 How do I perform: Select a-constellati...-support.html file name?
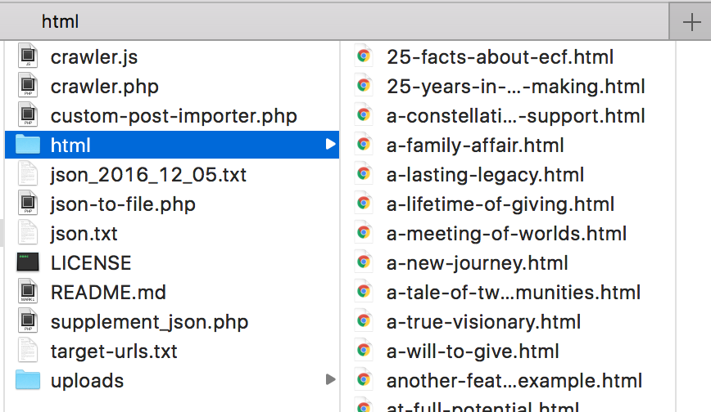515,116
